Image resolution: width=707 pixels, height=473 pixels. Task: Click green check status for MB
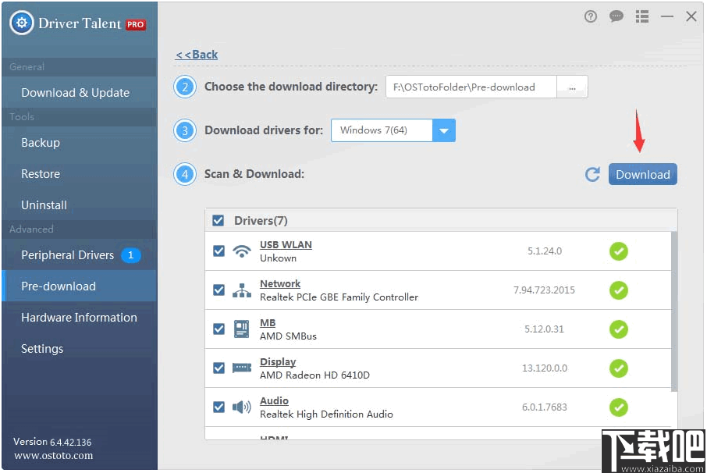[619, 329]
